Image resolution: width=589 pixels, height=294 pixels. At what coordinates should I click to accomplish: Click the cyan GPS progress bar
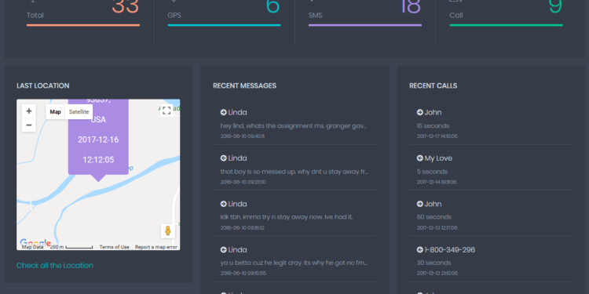(x=224, y=25)
